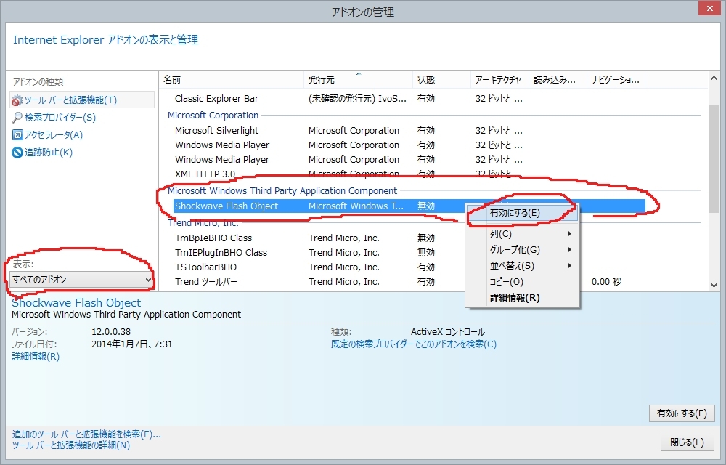This screenshot has width=726, height=465.
Task: Expand the グループ化(G) submenu arrow
Action: pyautogui.click(x=569, y=250)
